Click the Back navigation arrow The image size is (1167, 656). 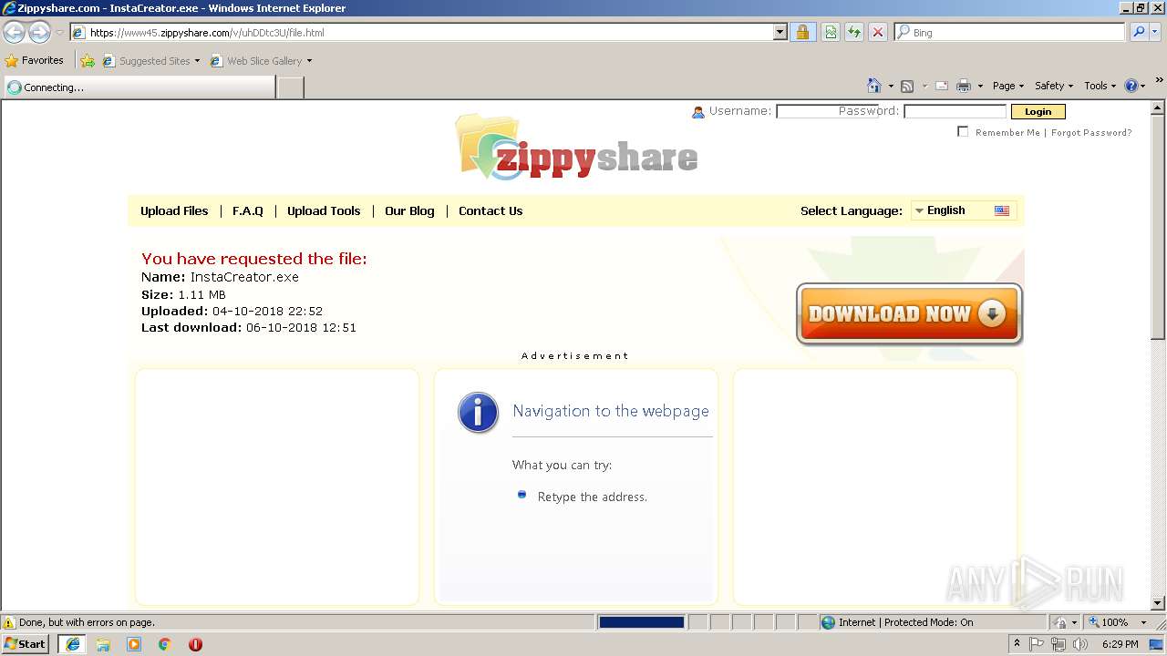point(14,33)
